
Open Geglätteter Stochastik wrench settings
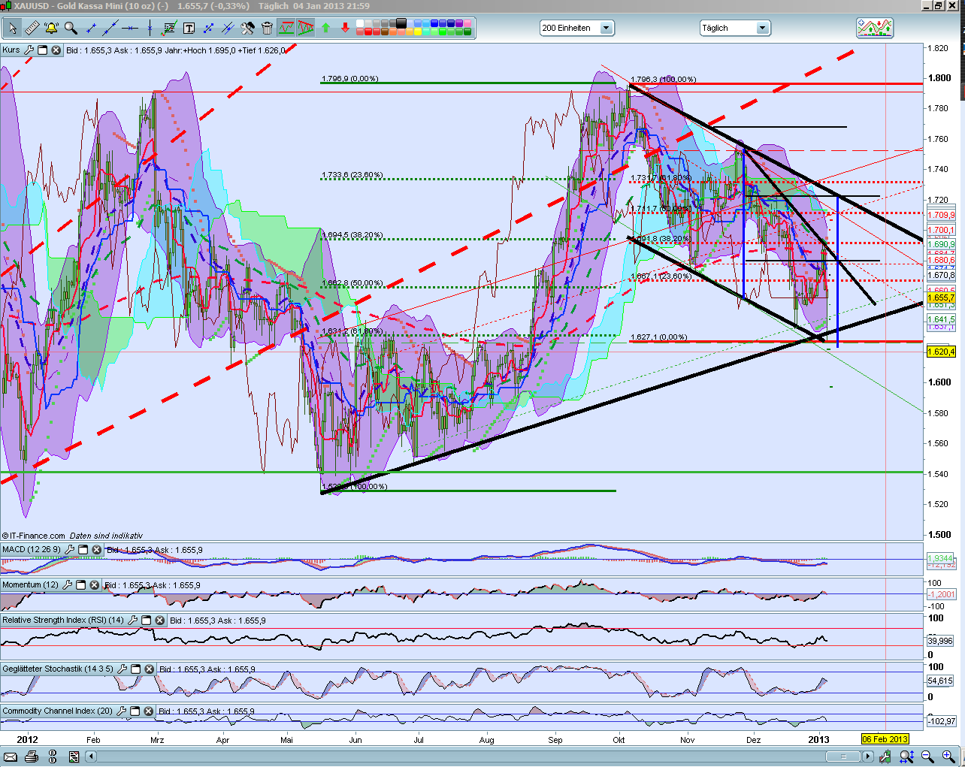(123, 669)
